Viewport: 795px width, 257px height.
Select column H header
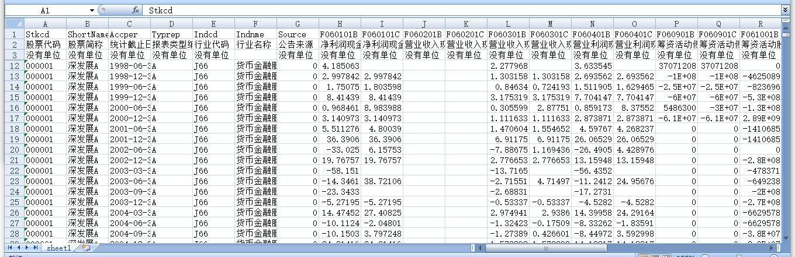340,24
